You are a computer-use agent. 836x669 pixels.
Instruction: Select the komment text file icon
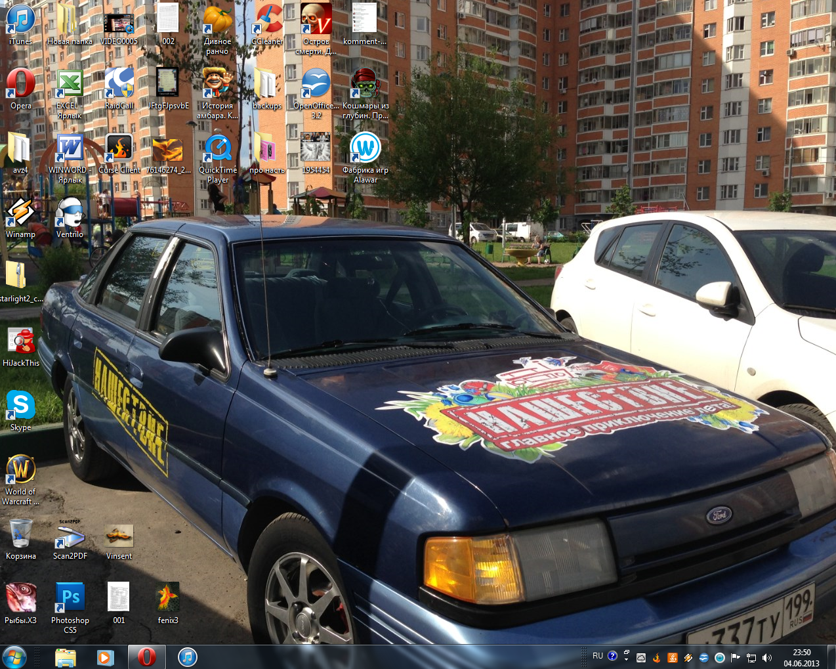[x=365, y=25]
